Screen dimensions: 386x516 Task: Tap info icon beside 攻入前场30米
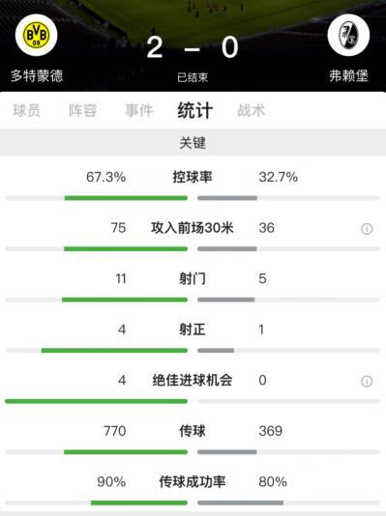(x=367, y=228)
